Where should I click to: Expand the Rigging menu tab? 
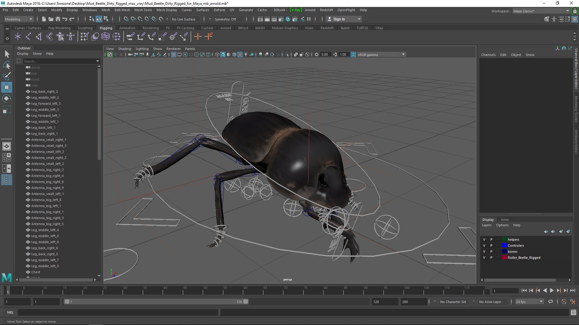(106, 28)
